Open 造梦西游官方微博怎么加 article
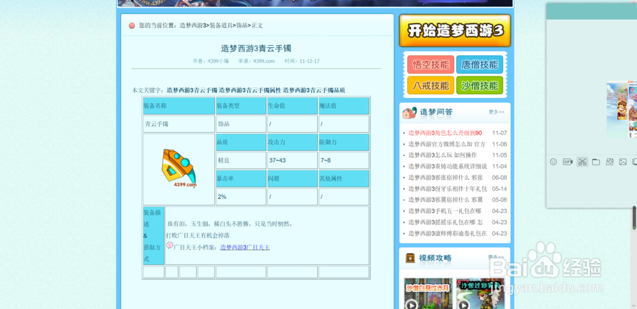Image resolution: width=637 pixels, height=309 pixels. (447, 144)
